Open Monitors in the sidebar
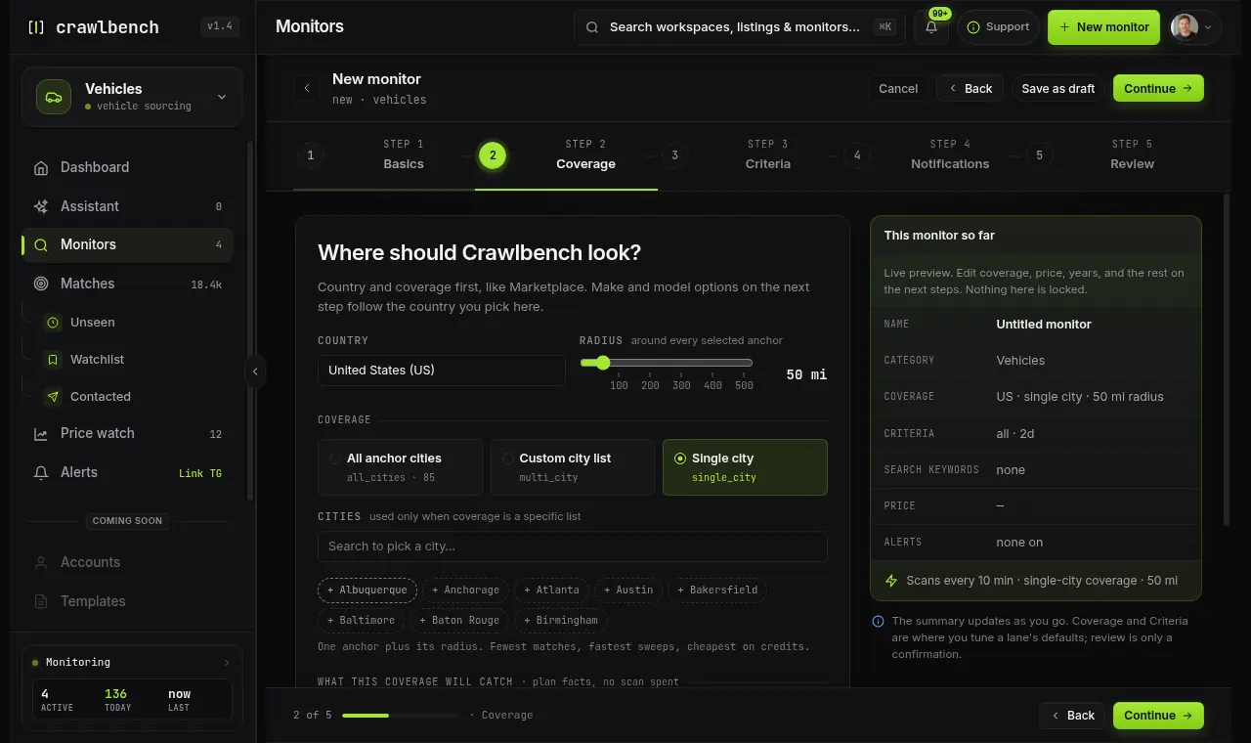The height and width of the screenshot is (743, 1251). (x=128, y=245)
